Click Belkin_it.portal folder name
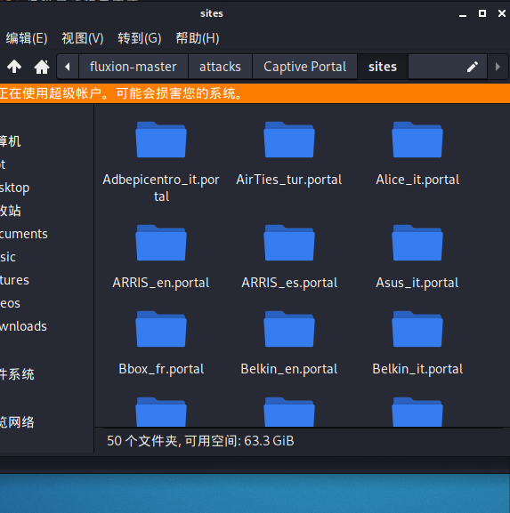This screenshot has height=513, width=510. tap(417, 369)
